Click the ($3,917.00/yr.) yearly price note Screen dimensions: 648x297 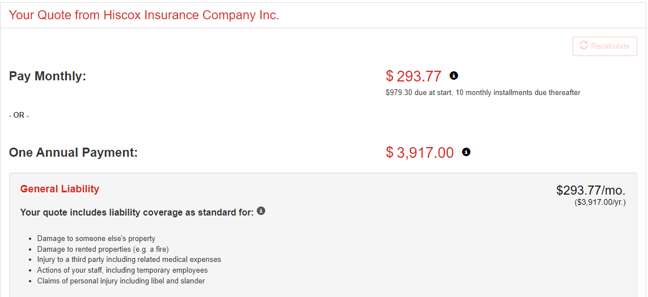[600, 202]
